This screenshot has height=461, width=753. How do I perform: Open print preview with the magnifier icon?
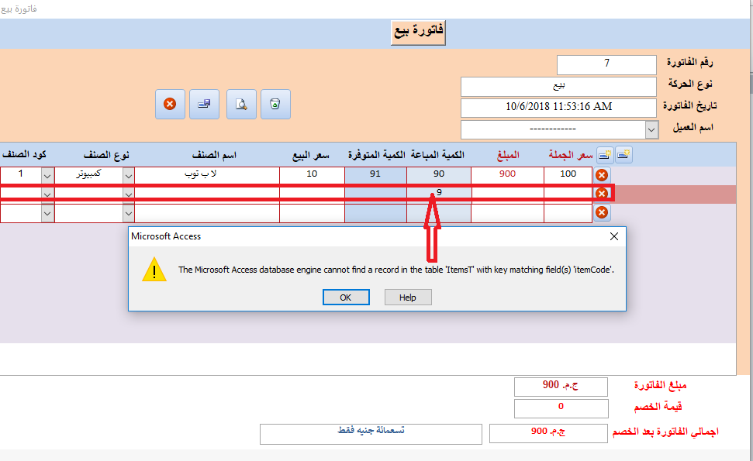[241, 104]
